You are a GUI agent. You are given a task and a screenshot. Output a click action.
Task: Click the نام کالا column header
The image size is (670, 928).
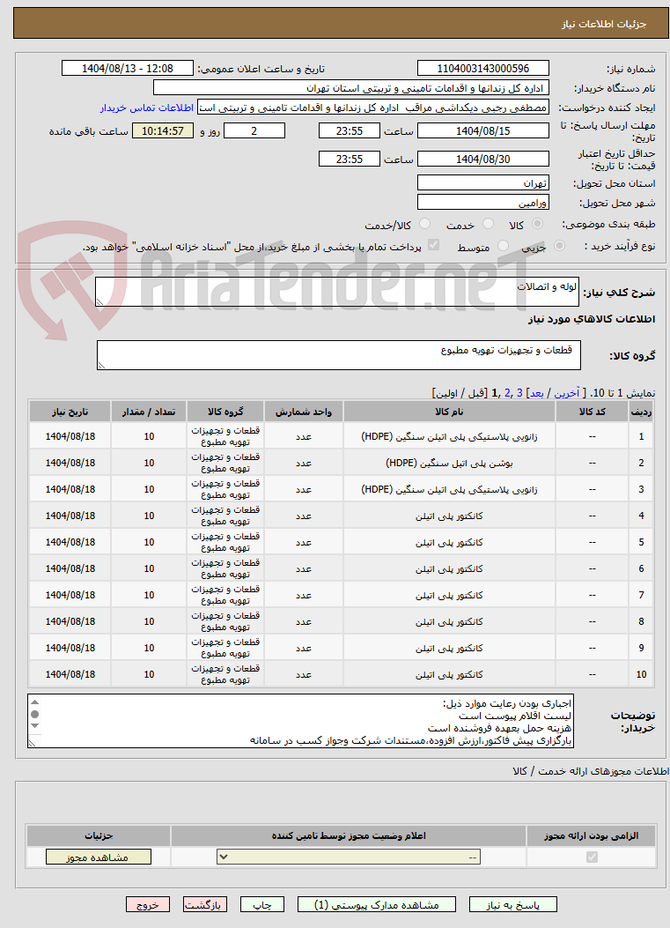coord(449,412)
